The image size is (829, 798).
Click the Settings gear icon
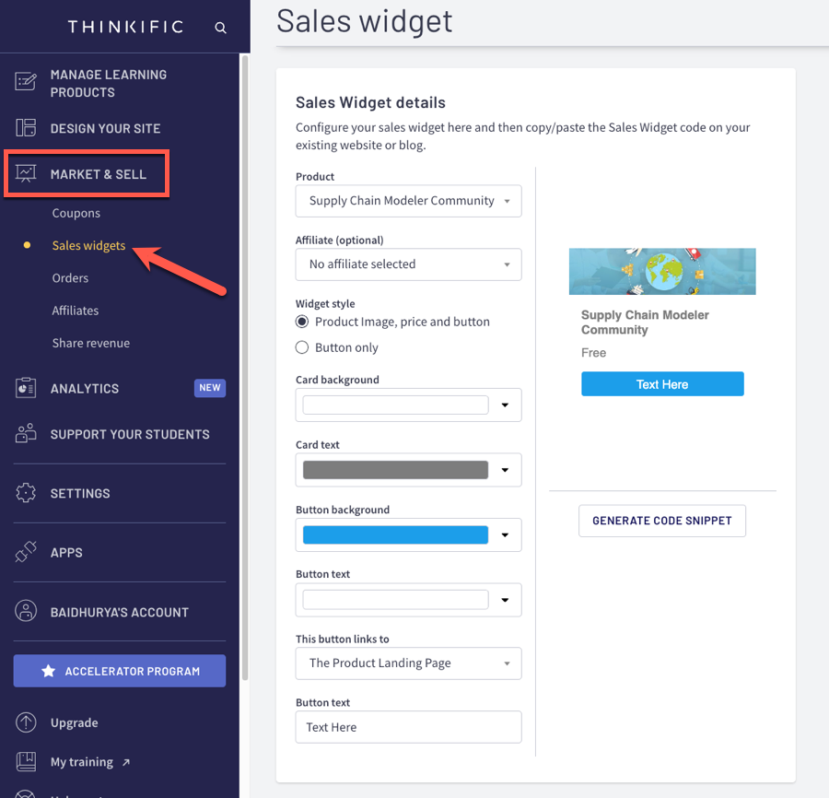(26, 493)
